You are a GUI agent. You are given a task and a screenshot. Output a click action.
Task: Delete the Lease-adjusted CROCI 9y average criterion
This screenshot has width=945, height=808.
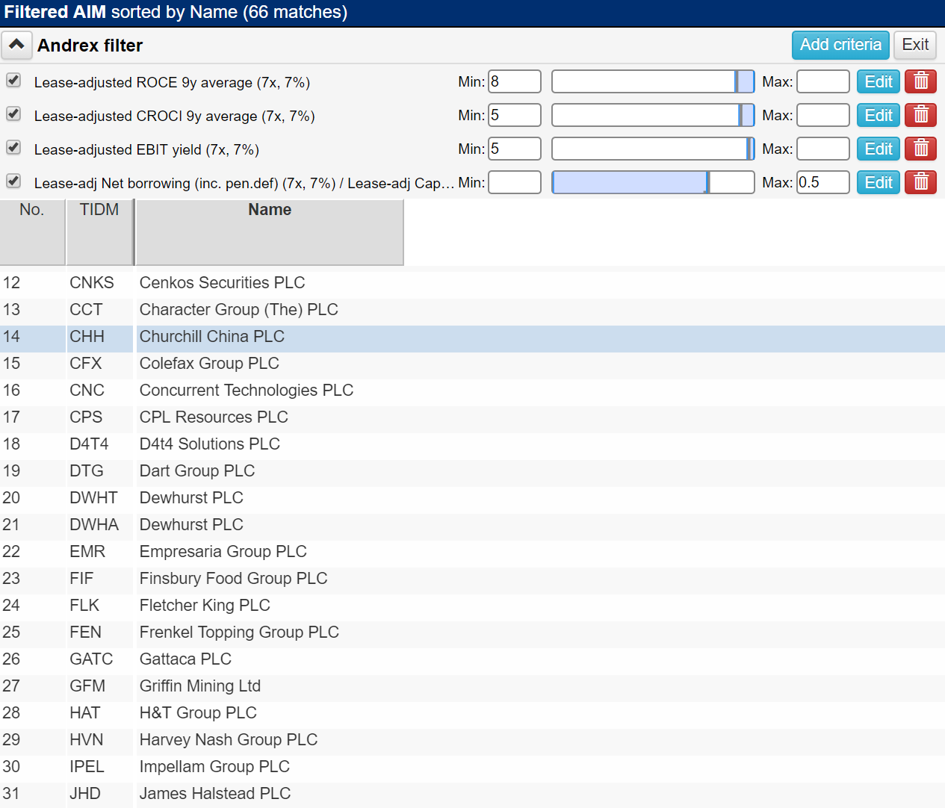click(x=920, y=115)
